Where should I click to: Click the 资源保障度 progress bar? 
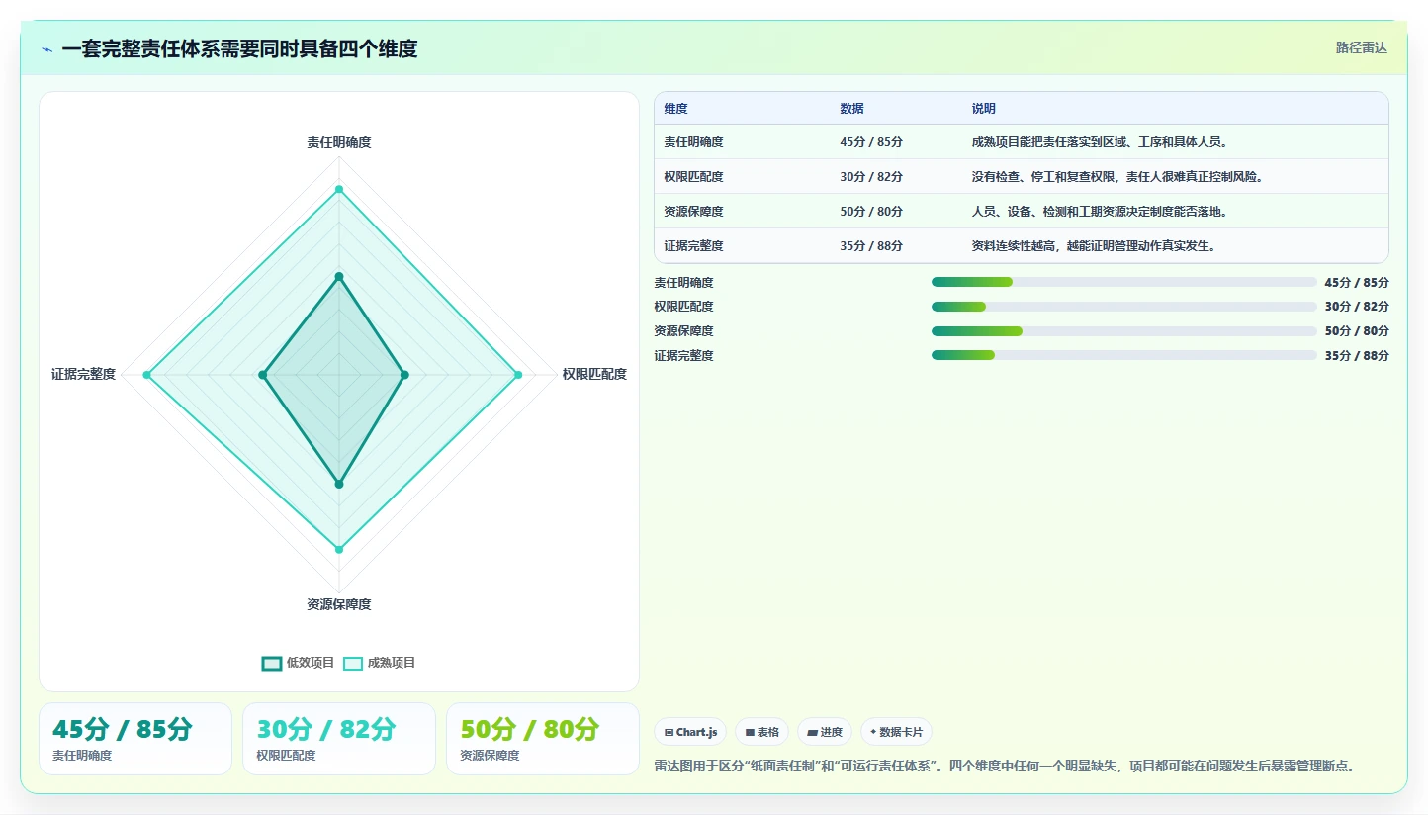tap(1123, 330)
